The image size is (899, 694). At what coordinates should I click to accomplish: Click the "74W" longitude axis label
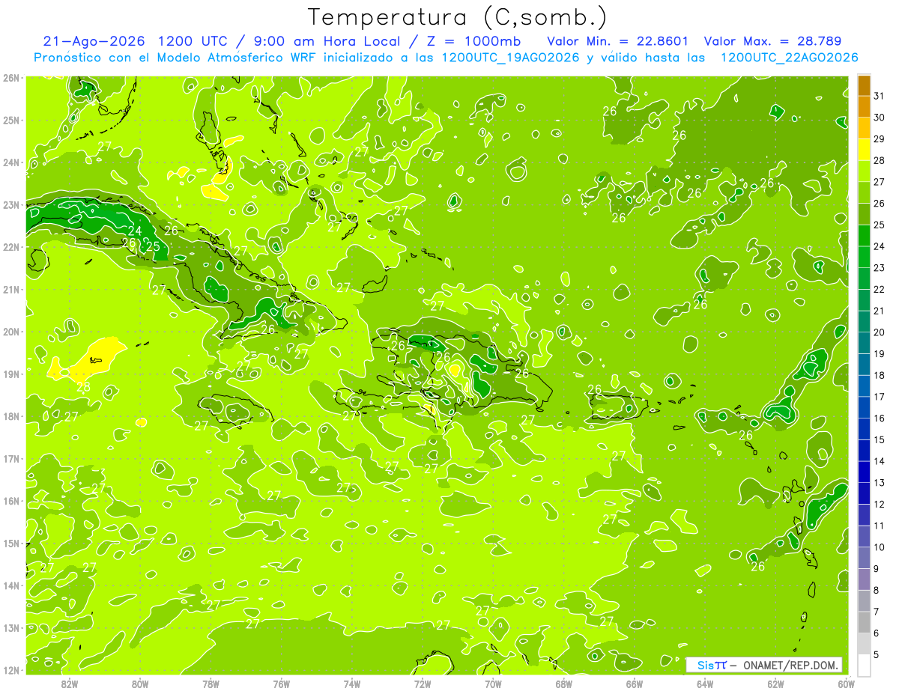[x=352, y=684]
